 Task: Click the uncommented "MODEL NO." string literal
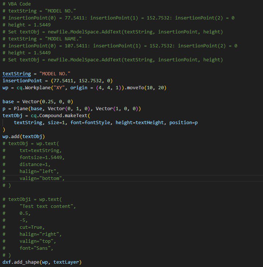tap(55, 74)
